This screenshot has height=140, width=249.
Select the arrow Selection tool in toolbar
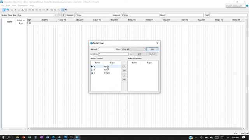4,10
